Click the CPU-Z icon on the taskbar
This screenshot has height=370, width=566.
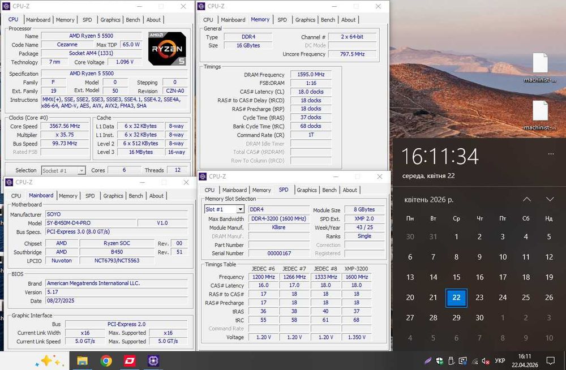click(153, 360)
